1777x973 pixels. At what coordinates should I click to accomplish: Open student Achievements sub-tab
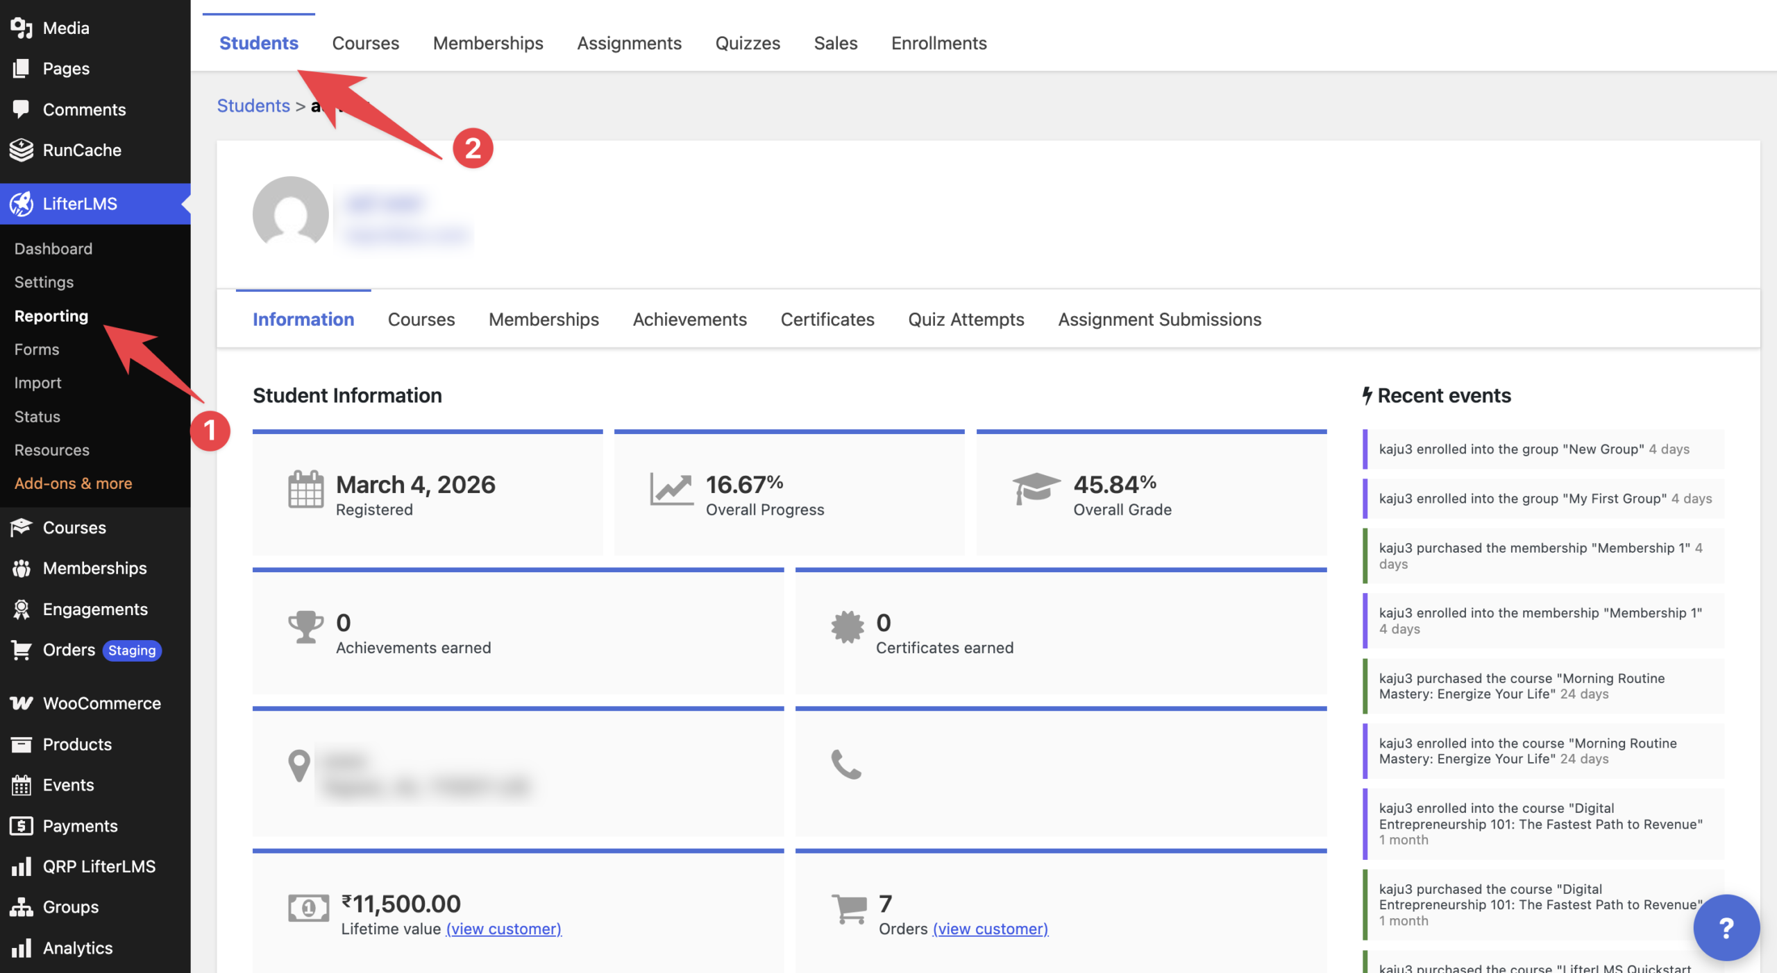pos(689,319)
